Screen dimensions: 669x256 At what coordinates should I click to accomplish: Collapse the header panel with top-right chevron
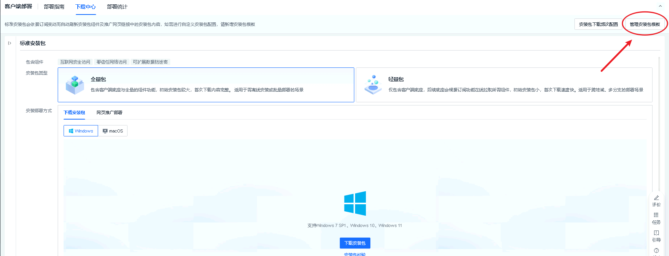[x=660, y=6]
